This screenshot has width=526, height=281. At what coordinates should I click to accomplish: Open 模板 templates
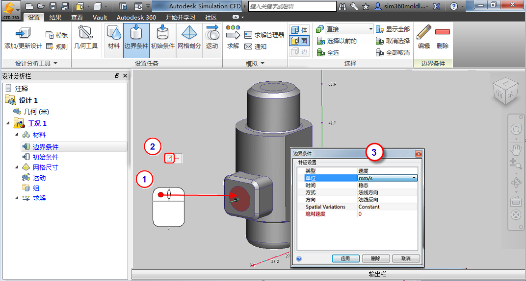pyautogui.click(x=57, y=35)
